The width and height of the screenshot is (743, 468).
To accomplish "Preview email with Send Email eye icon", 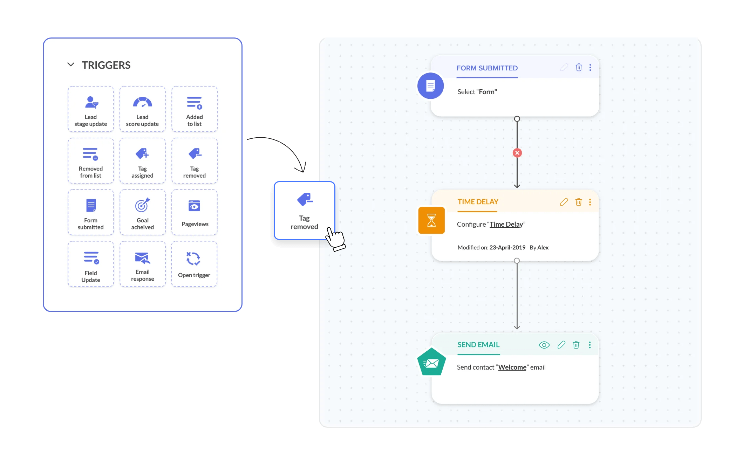I will (x=544, y=345).
